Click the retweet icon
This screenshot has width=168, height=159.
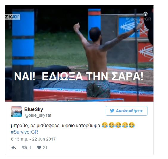pos(24,148)
